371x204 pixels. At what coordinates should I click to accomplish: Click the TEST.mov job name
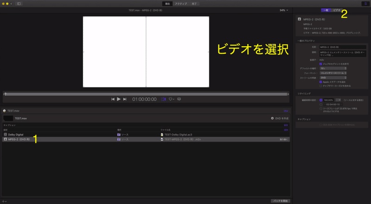coord(21,118)
